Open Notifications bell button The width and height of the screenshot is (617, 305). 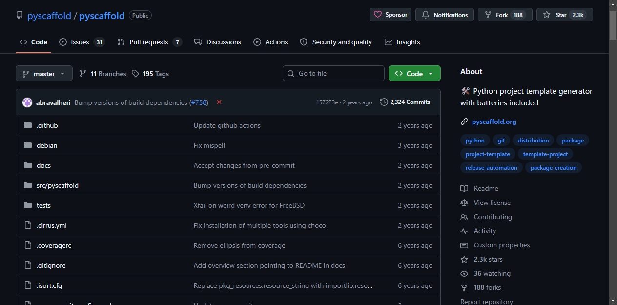coord(445,15)
